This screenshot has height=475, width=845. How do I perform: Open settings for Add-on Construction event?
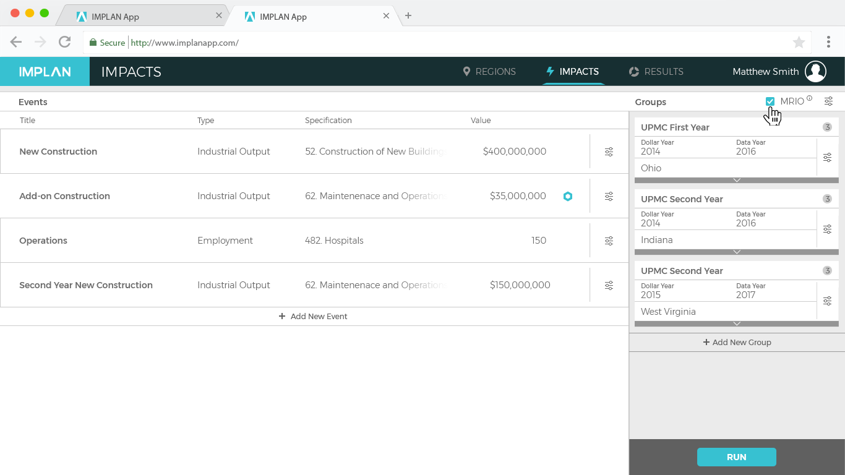coord(609,196)
